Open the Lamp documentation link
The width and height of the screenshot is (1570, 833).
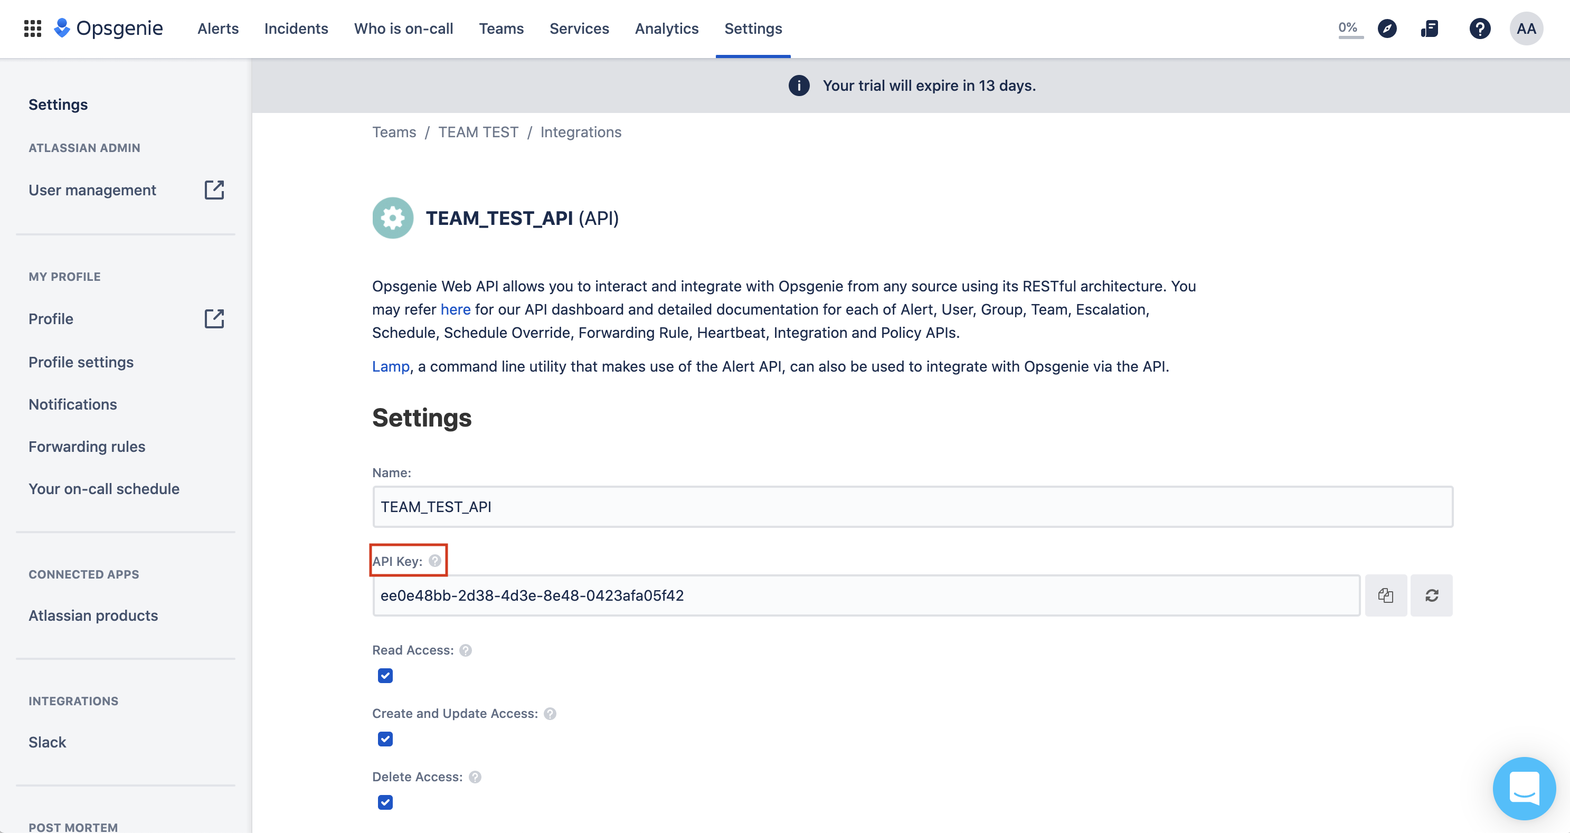pos(390,366)
